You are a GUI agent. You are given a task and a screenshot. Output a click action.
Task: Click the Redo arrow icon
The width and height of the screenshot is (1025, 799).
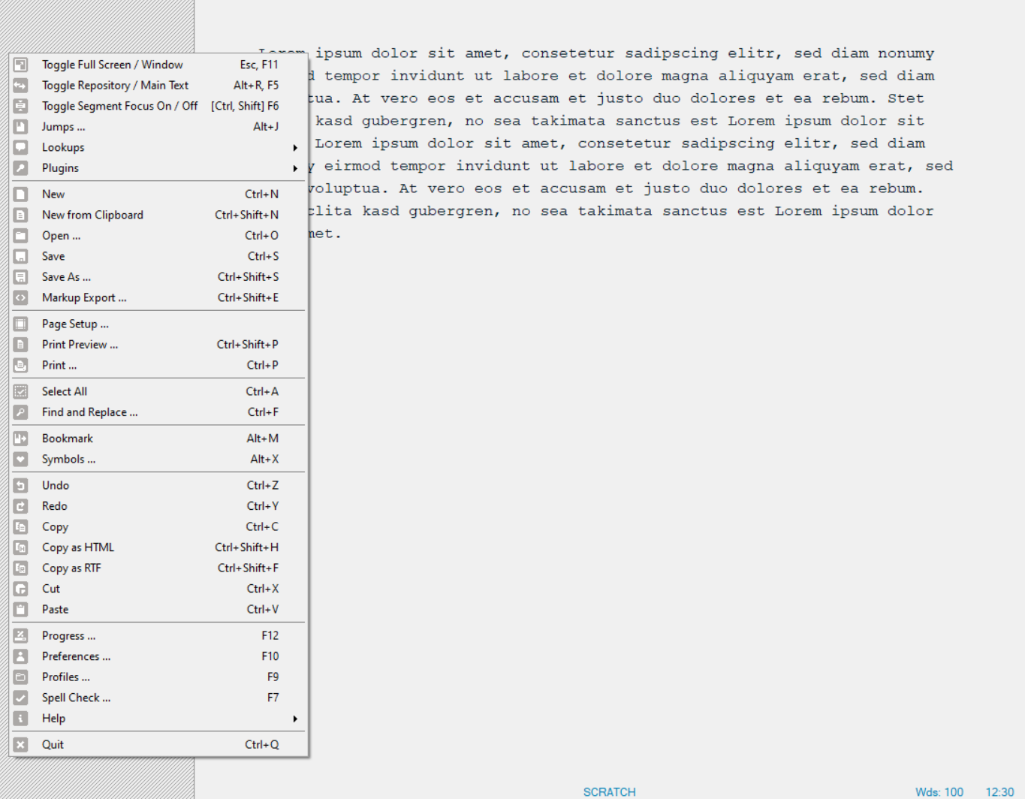(21, 506)
